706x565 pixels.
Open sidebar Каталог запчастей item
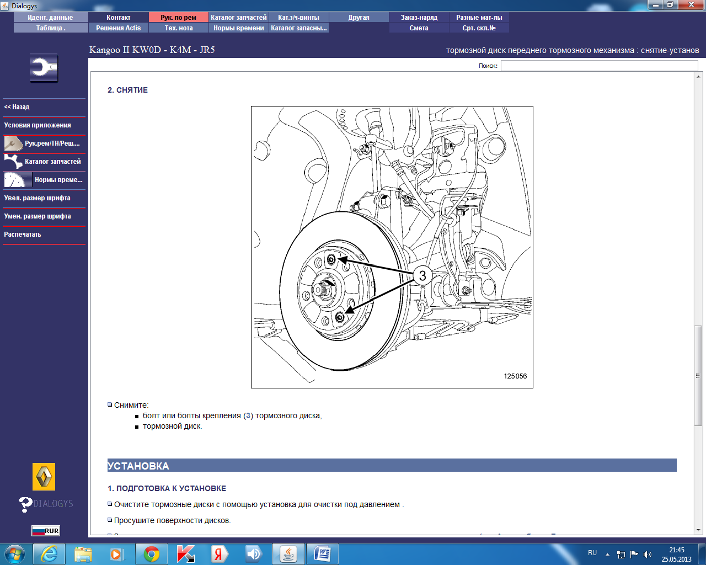[44, 162]
